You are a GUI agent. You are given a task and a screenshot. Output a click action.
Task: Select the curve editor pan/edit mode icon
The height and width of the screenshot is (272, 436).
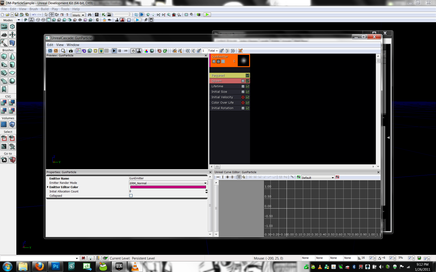coord(239,177)
